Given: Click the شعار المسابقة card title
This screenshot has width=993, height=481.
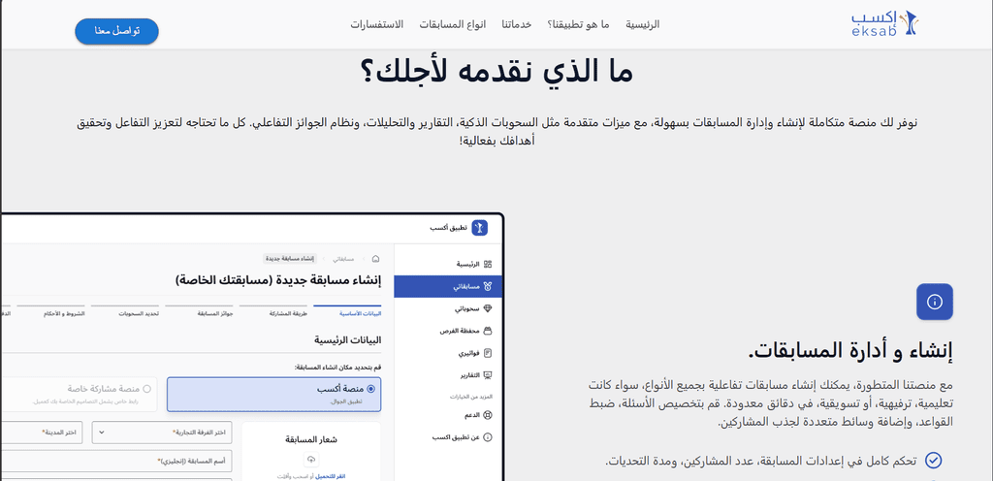Looking at the screenshot, I should click(311, 440).
